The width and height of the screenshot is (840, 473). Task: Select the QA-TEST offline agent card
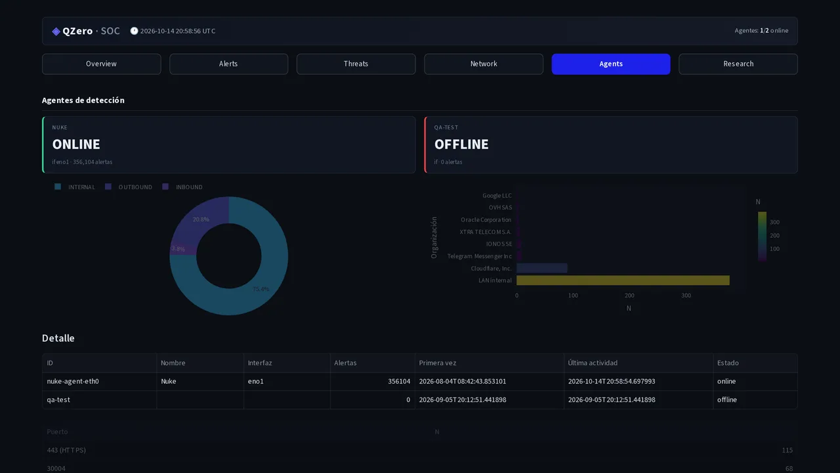coord(611,145)
